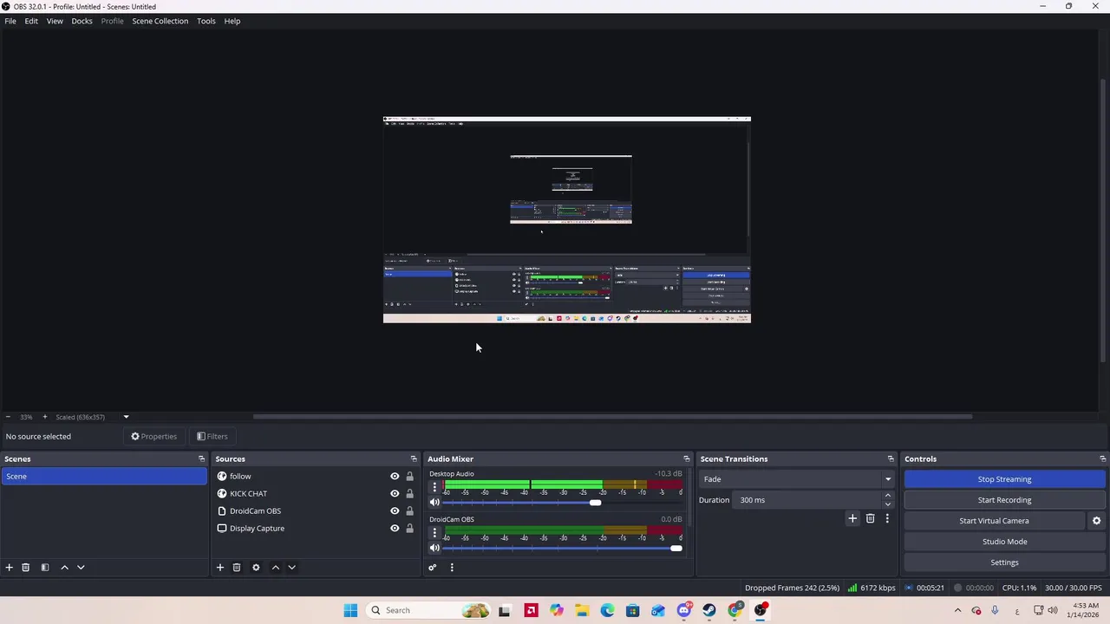Image resolution: width=1110 pixels, height=624 pixels.
Task: Open the Scene Collection menu
Action: tap(160, 21)
